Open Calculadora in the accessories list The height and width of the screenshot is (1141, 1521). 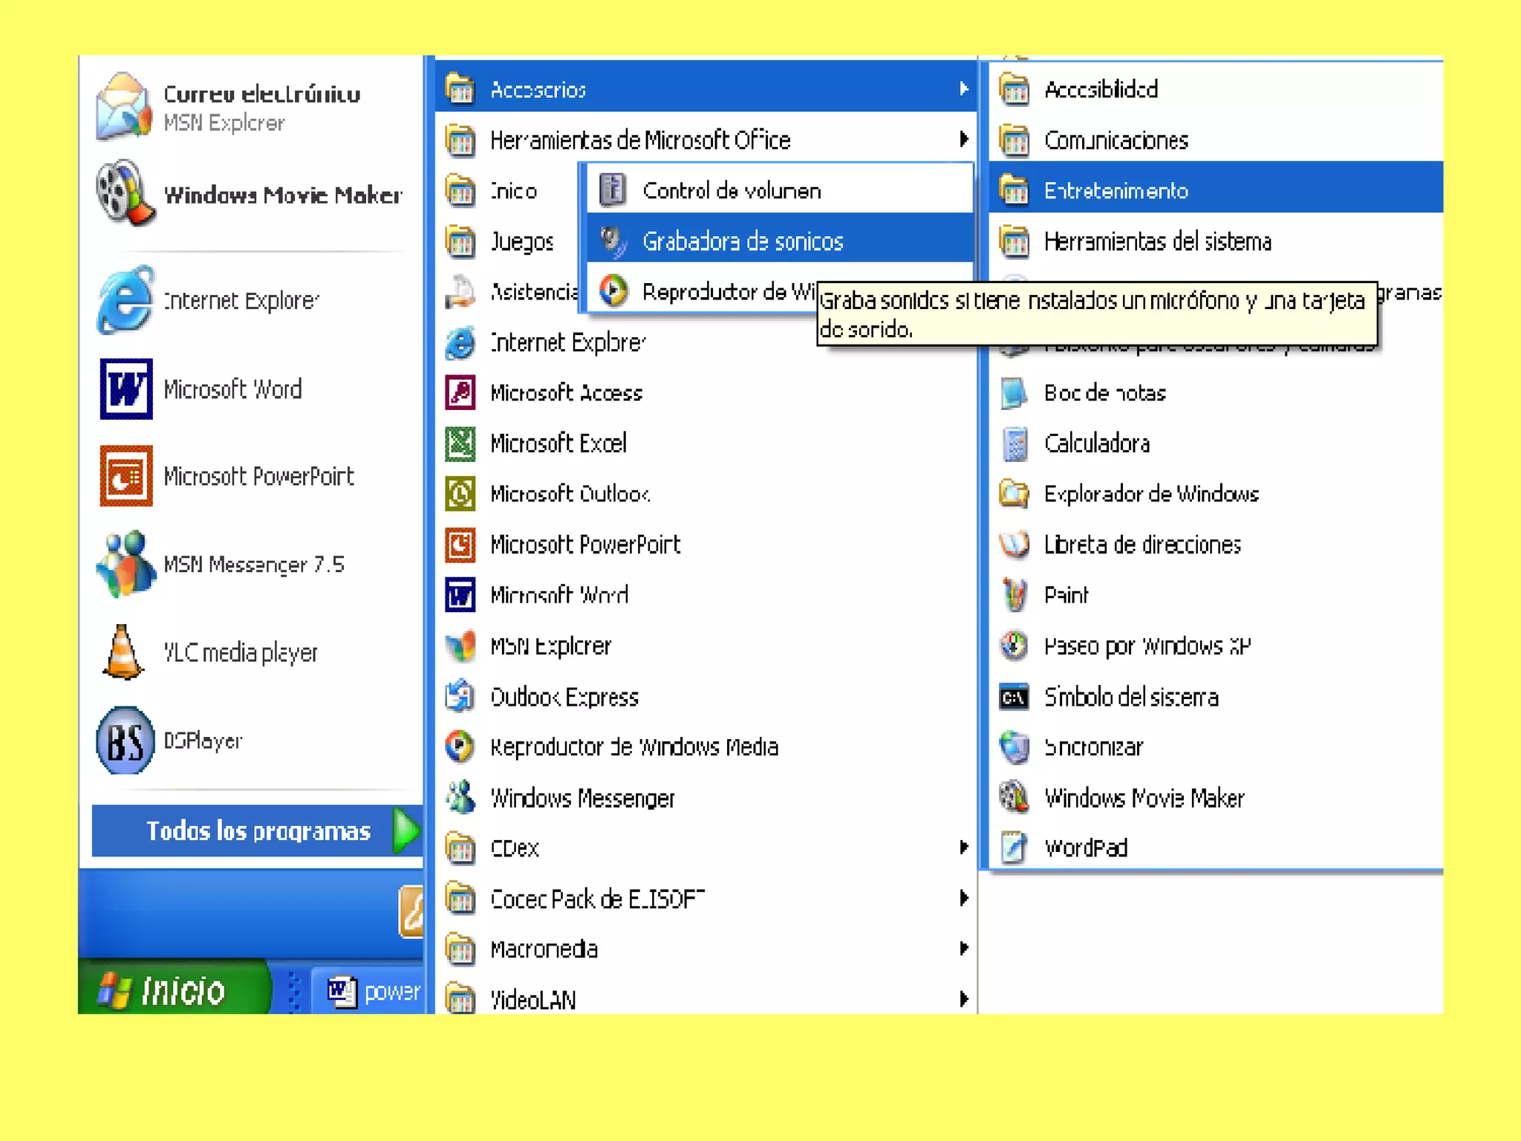[1096, 443]
